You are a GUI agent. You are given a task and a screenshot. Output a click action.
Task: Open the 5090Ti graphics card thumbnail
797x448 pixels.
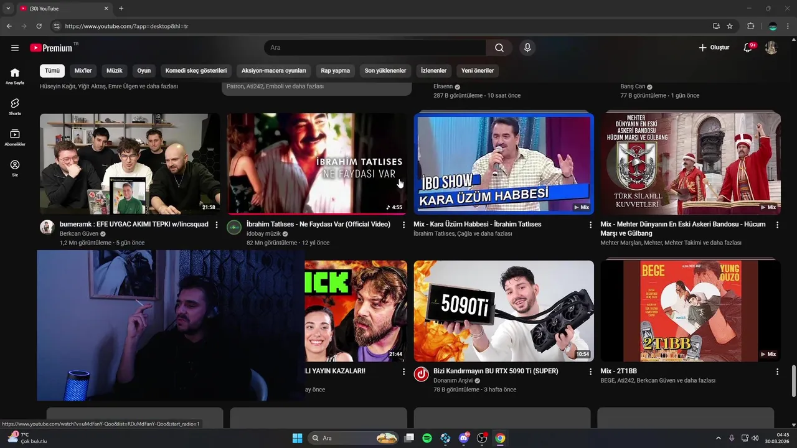[504, 311]
